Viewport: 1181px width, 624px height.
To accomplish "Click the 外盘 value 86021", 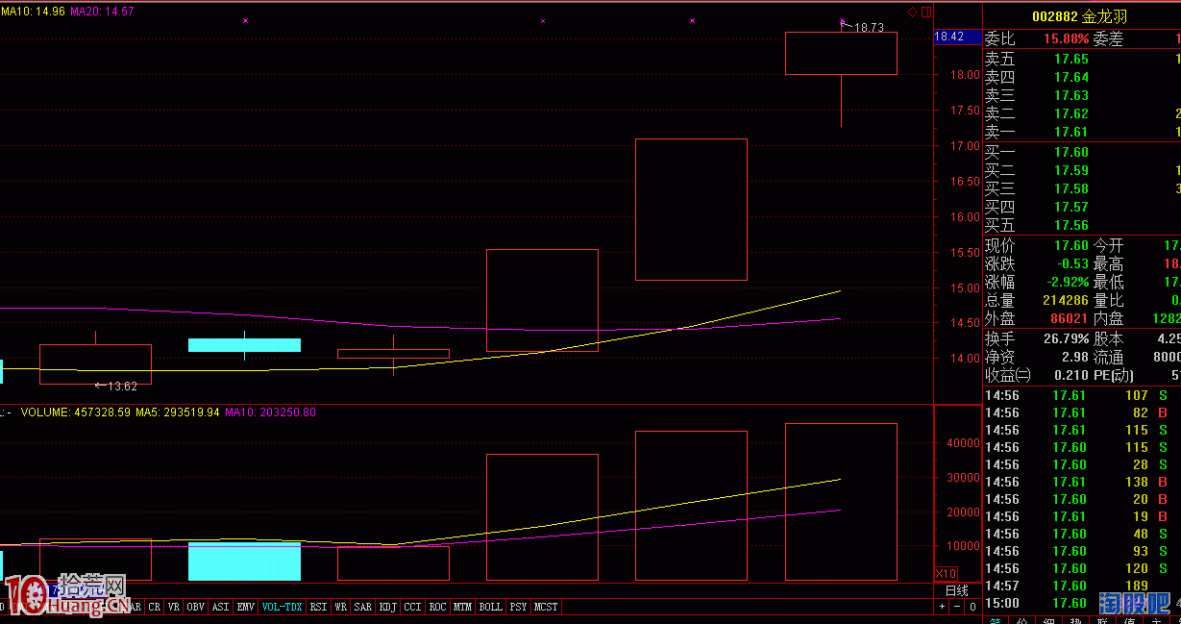I will pyautogui.click(x=1068, y=318).
